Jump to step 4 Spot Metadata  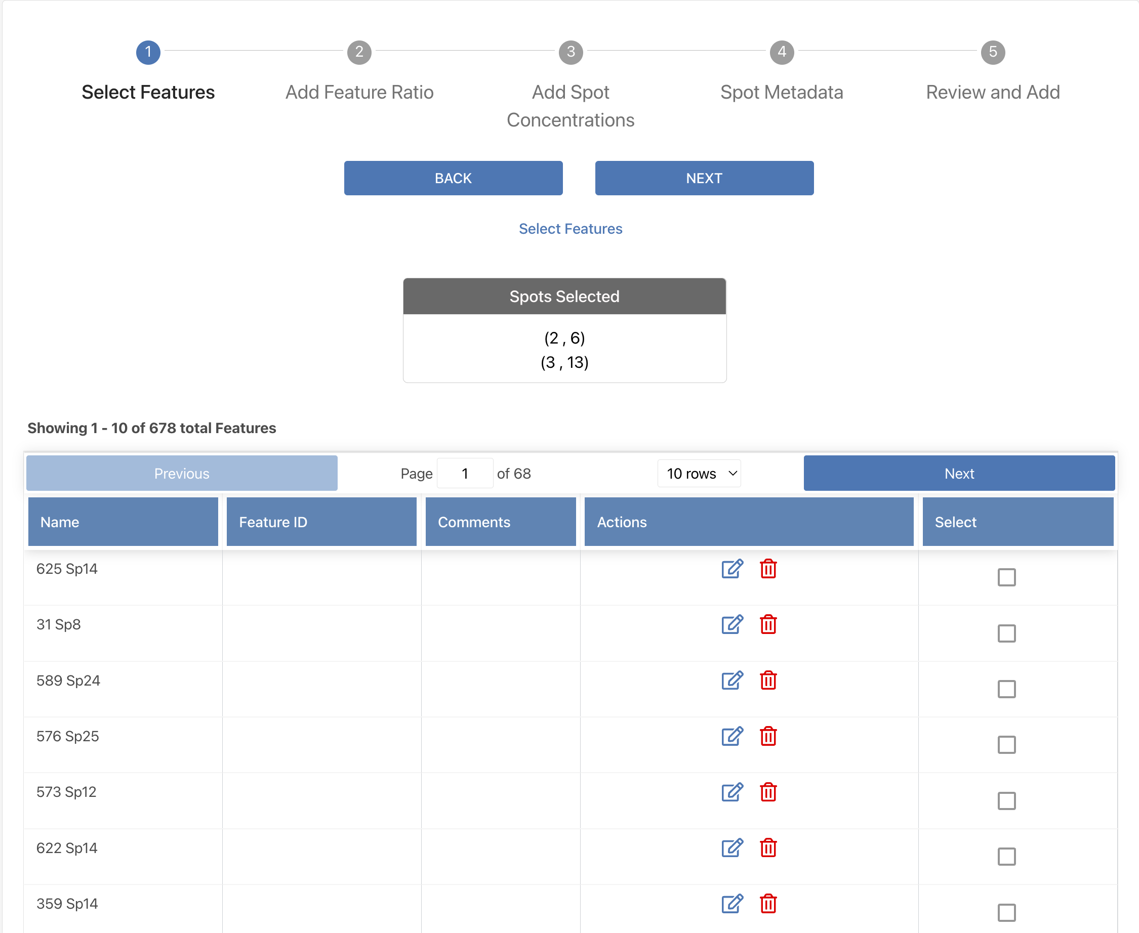coord(782,53)
